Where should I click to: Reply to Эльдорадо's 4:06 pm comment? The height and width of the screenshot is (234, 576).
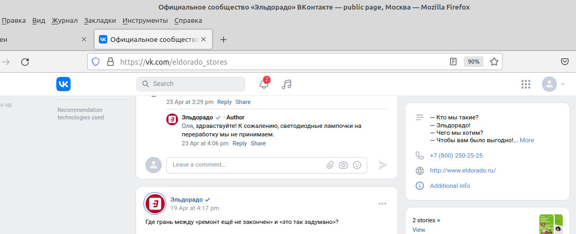pos(240,143)
